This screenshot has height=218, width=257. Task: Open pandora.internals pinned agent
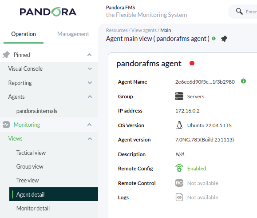(37, 111)
